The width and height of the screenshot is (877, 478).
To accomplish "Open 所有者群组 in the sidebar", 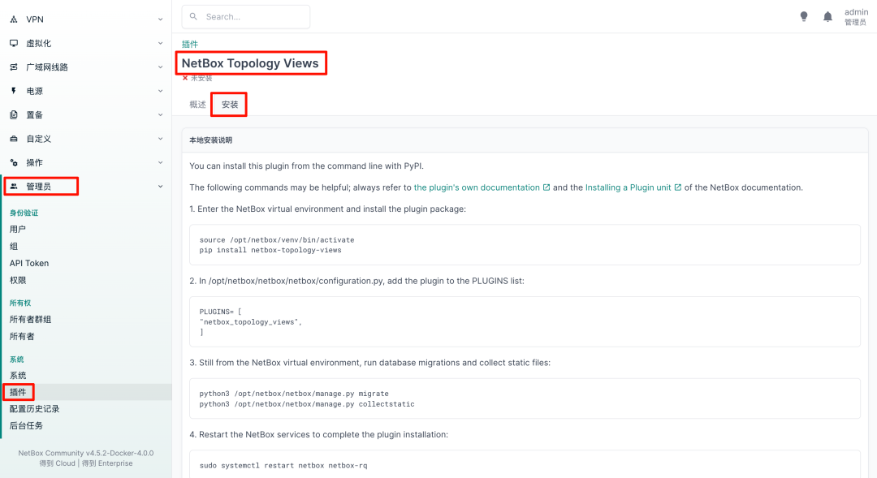I will [30, 319].
